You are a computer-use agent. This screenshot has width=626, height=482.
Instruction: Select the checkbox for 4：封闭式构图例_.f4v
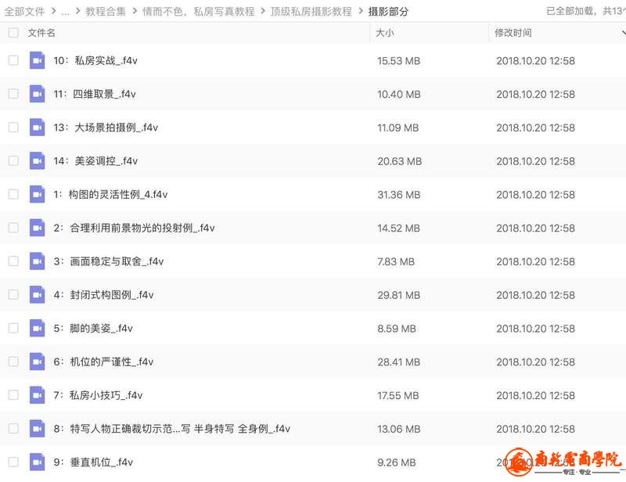(13, 295)
